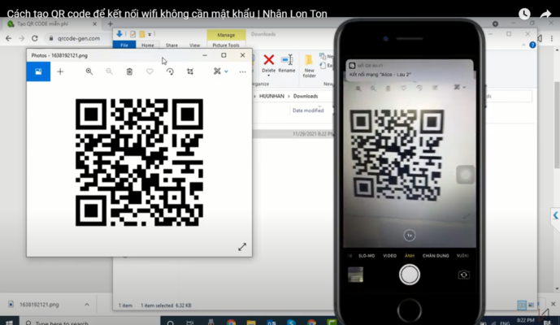Rotate the photo in Photos
The image size is (560, 325).
(x=170, y=71)
